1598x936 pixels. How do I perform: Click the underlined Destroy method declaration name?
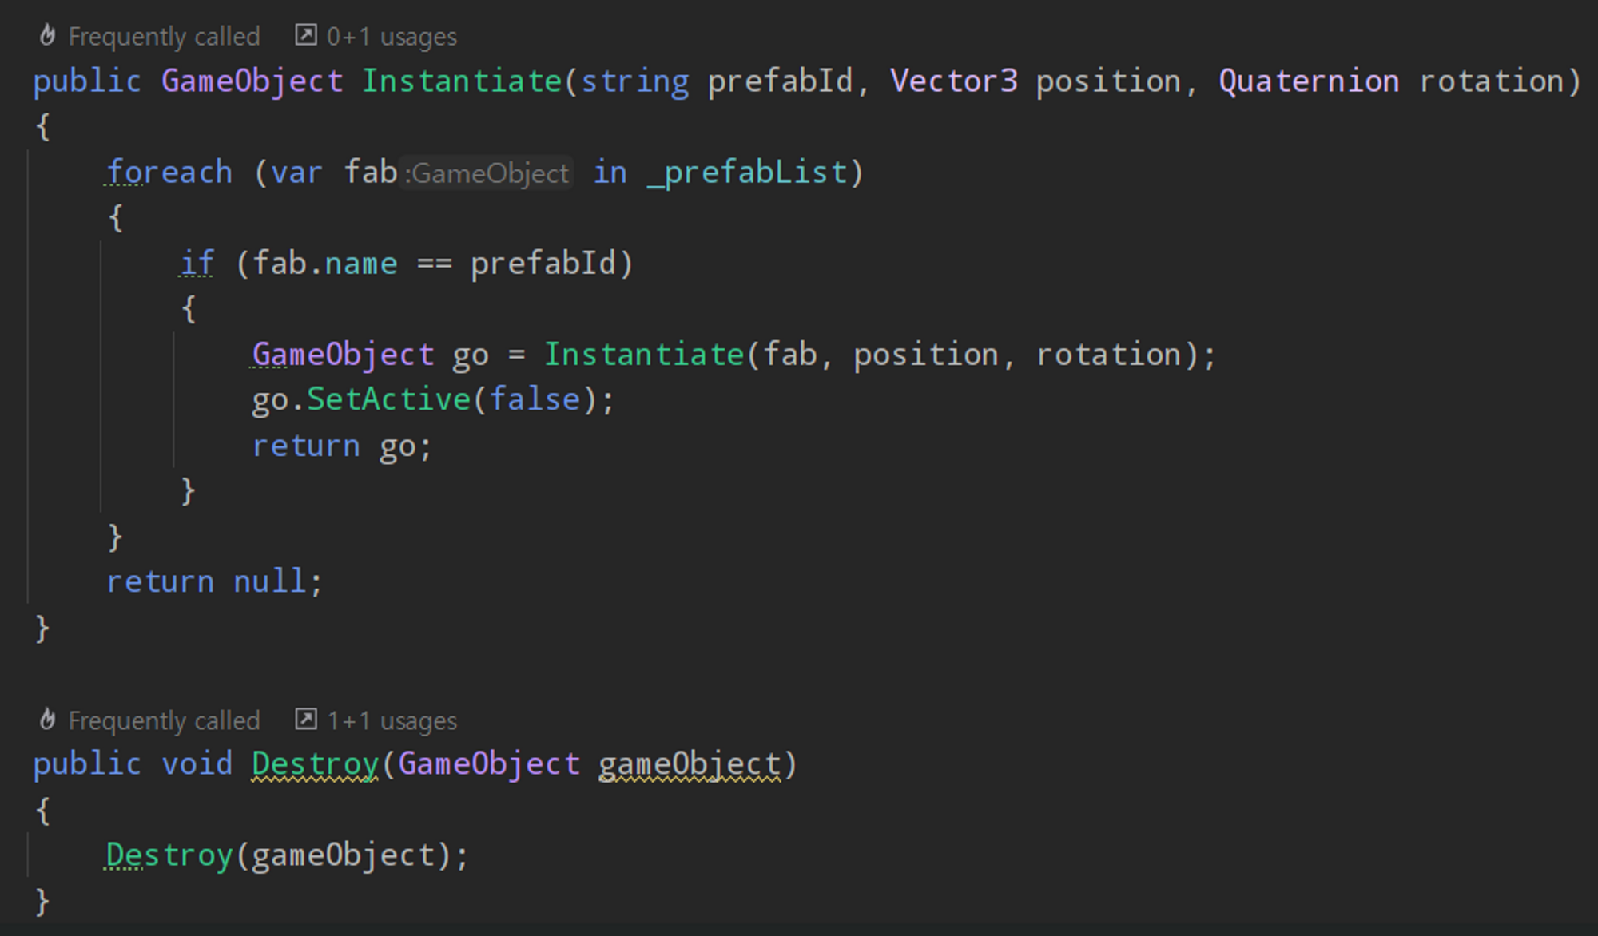(x=315, y=764)
